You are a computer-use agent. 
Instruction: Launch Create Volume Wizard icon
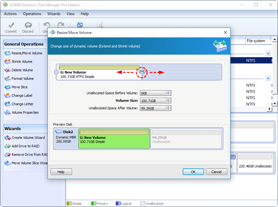click(x=8, y=138)
